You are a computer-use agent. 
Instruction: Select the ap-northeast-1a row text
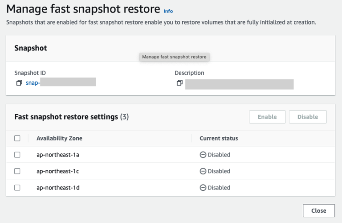58,155
